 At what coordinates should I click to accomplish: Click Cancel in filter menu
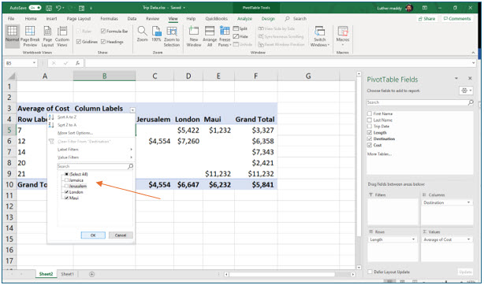[121, 235]
